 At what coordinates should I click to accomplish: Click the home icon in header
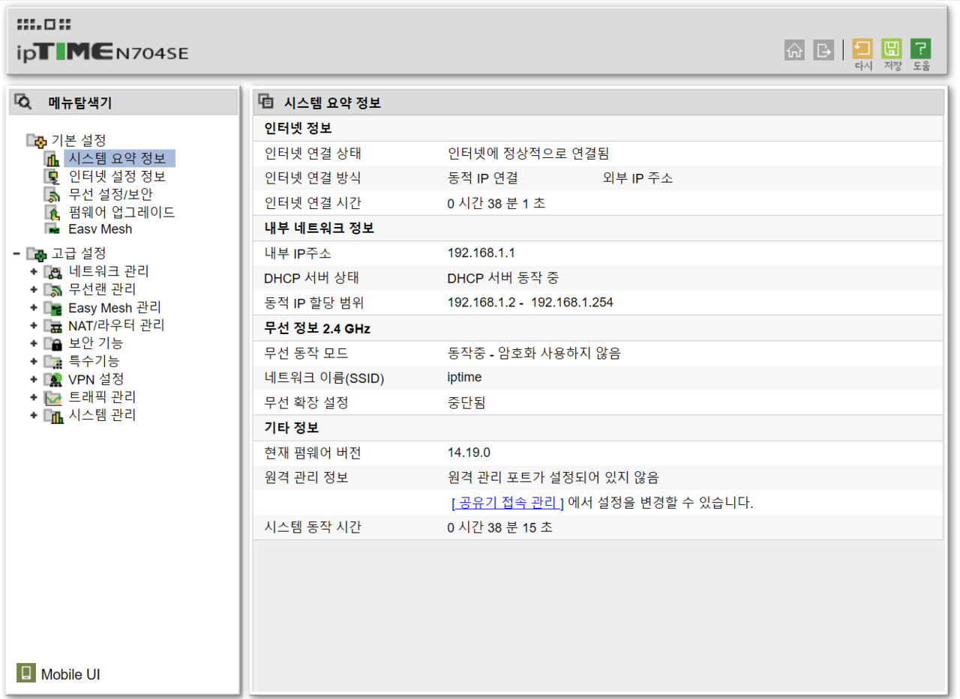click(794, 50)
